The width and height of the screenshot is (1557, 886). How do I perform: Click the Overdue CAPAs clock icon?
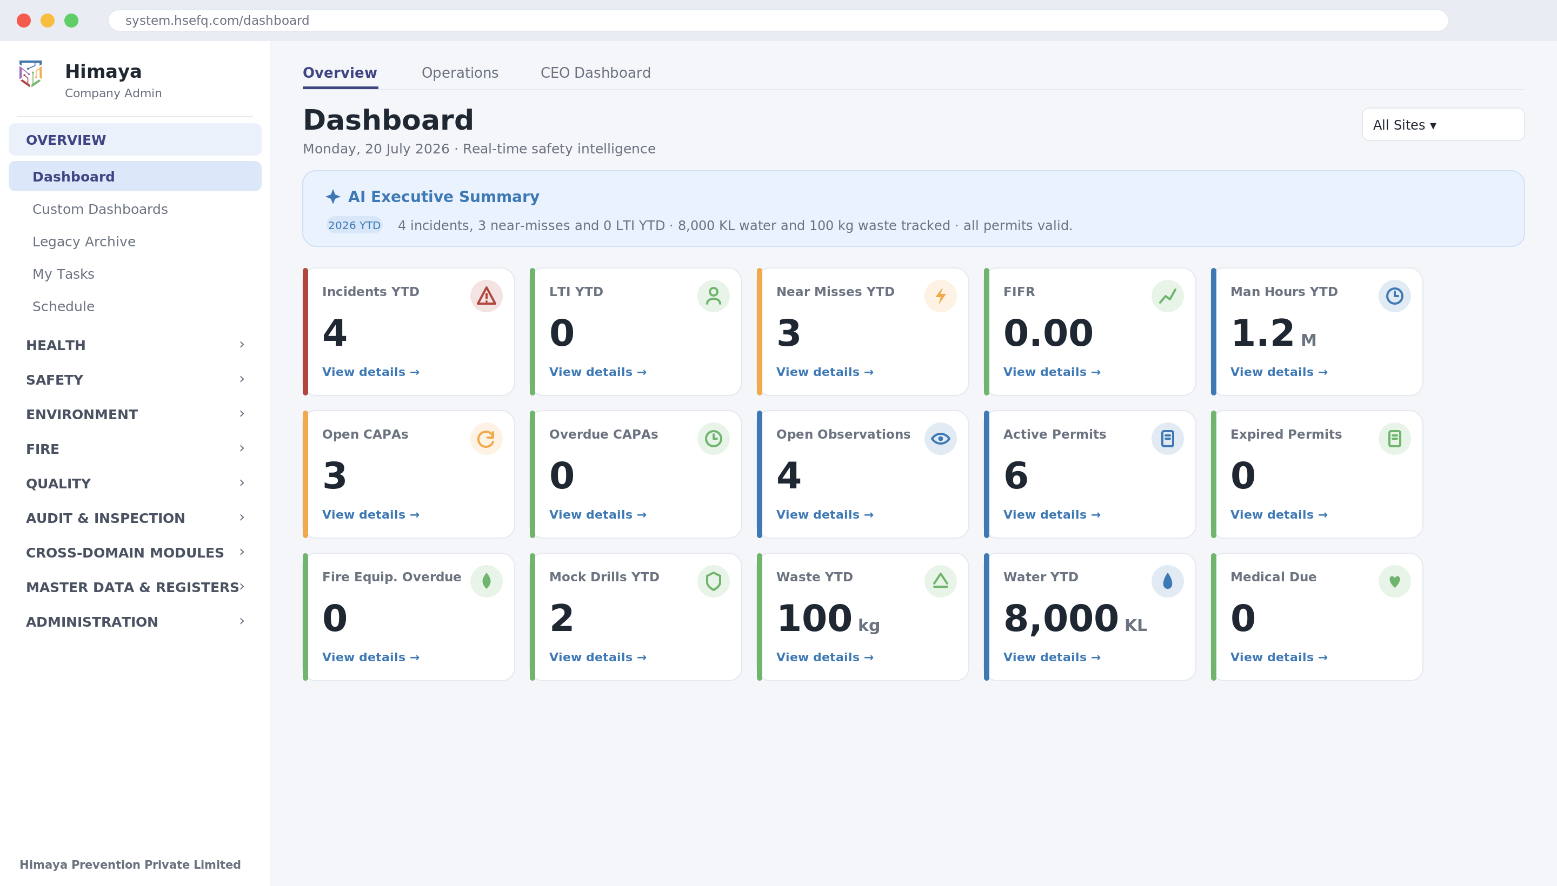click(x=713, y=439)
